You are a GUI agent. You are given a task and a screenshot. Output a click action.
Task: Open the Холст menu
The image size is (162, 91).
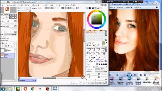pyautogui.click(x=20, y=5)
